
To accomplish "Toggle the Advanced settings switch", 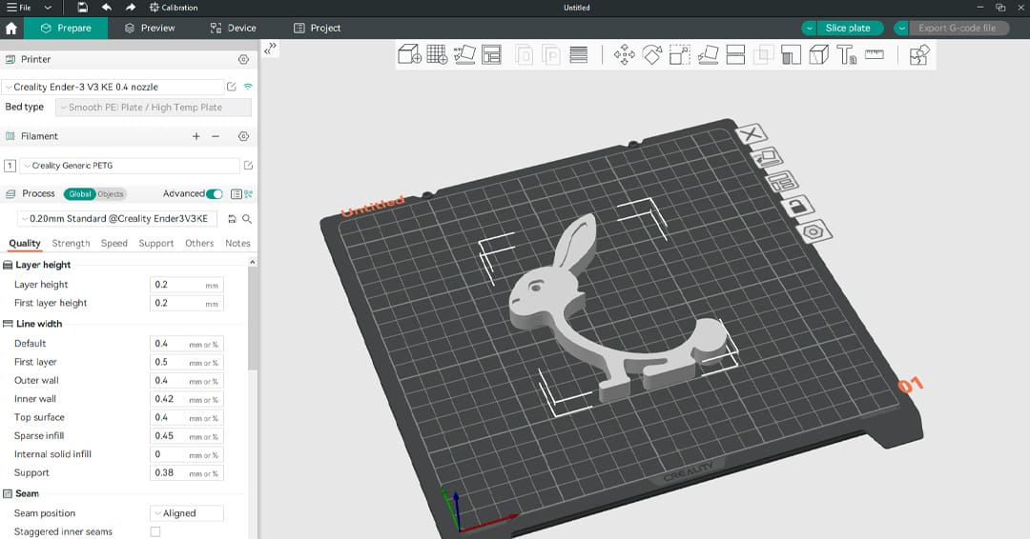I will point(215,193).
